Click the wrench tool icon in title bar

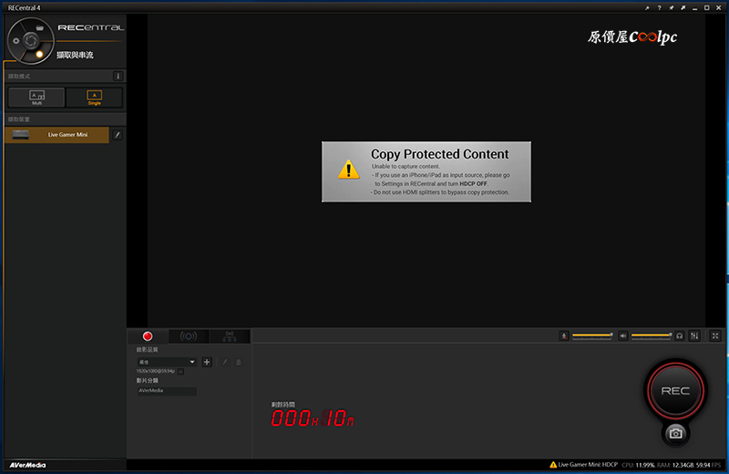pyautogui.click(x=647, y=8)
